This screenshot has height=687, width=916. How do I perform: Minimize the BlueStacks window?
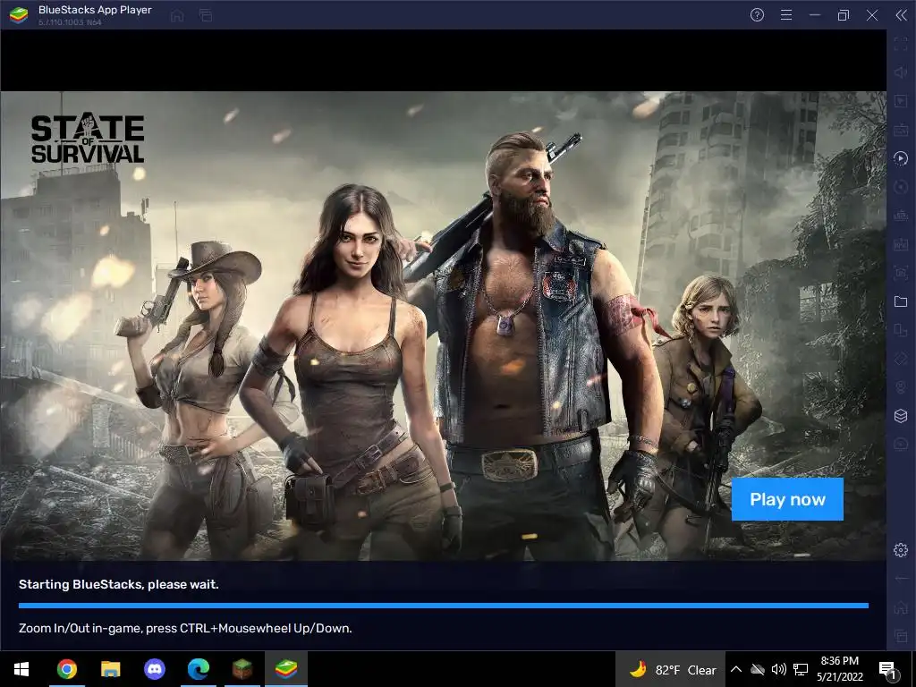[x=815, y=15]
